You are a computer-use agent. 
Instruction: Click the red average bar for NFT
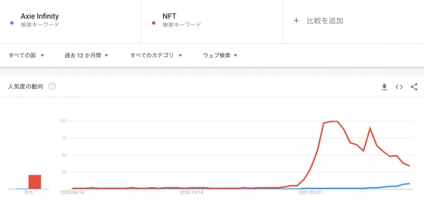pos(35,182)
